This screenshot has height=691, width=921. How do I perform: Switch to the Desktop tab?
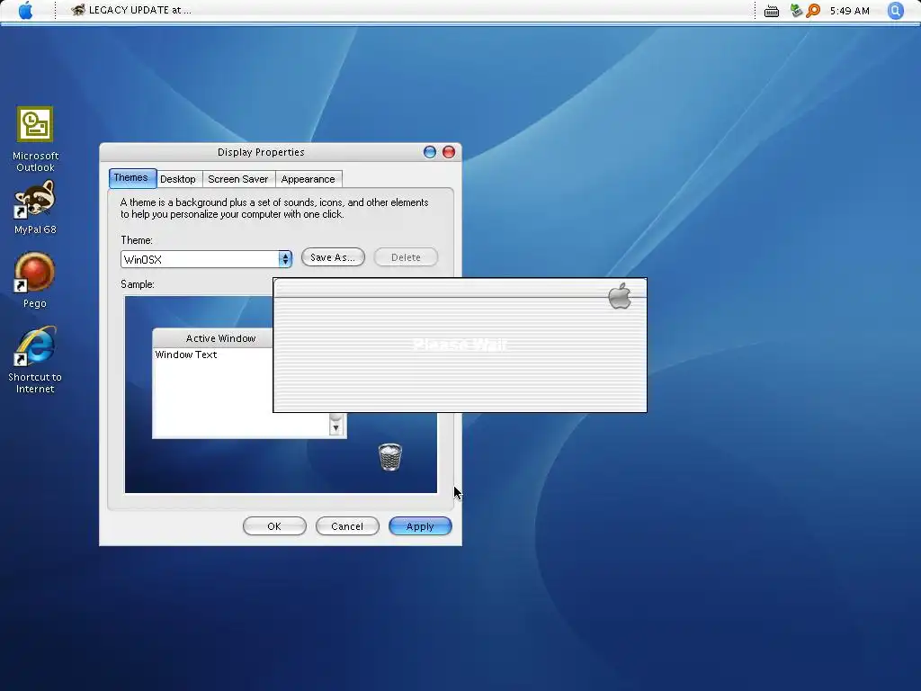pos(177,179)
